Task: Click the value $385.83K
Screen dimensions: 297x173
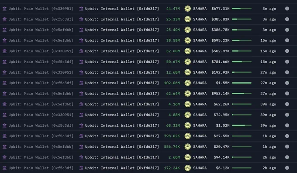Action: click(x=221, y=19)
